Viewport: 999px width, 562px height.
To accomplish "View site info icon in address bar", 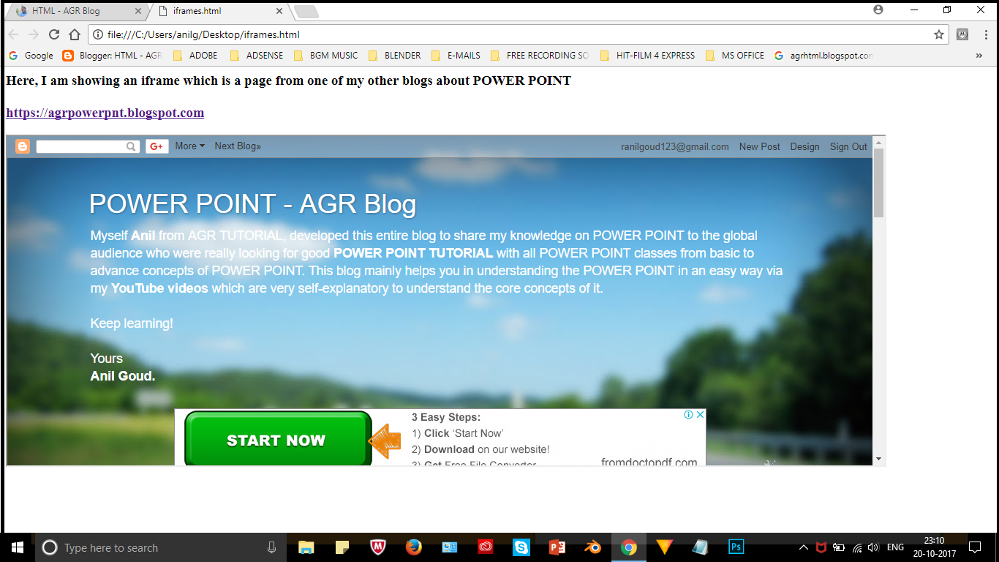I will coord(97,34).
